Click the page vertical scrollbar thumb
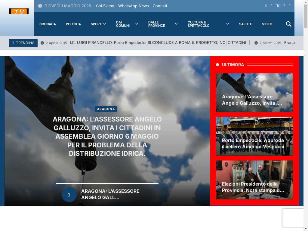Screen dimensions: 308x231 point(306,16)
